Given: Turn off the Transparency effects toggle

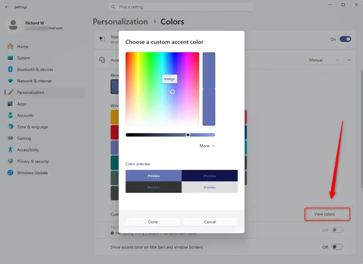Looking at the screenshot, I should 345,39.
